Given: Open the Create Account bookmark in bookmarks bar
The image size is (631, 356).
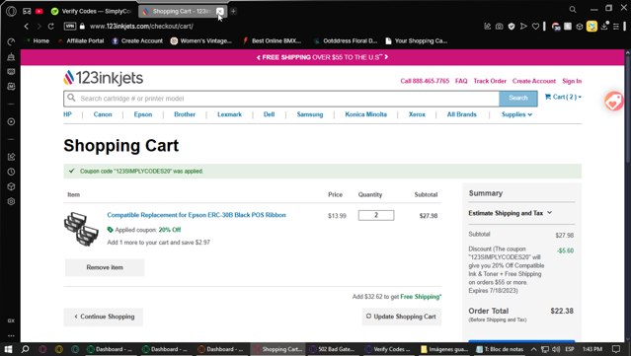Looking at the screenshot, I should (137, 41).
